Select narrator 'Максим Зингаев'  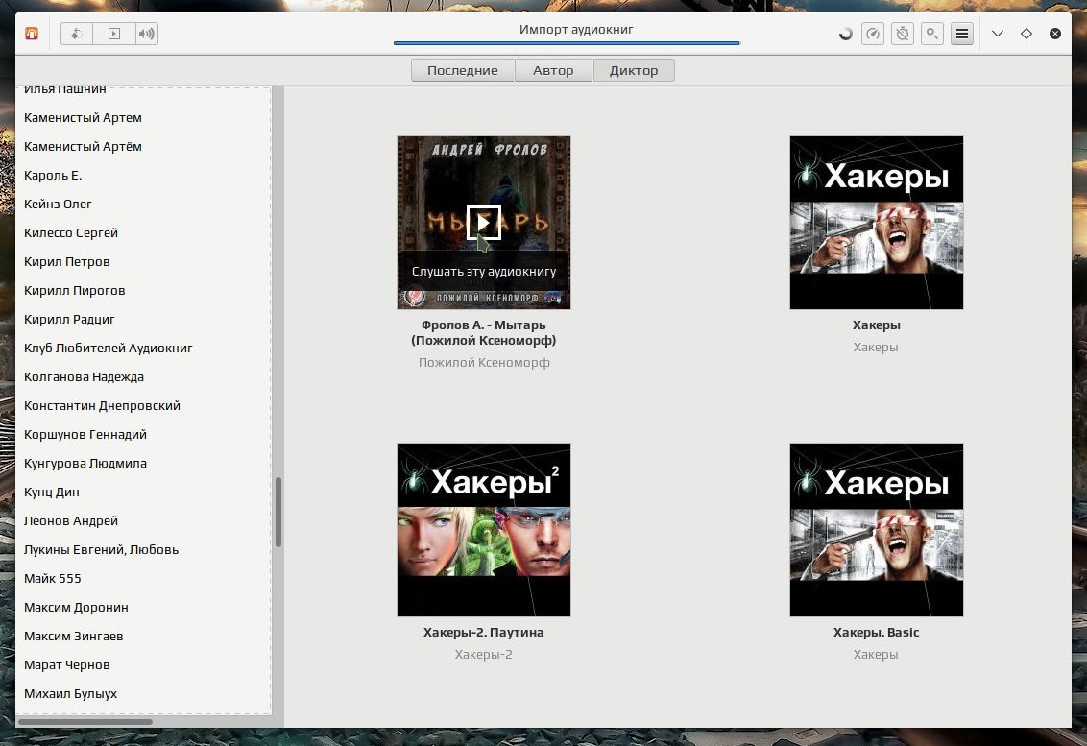point(143,636)
